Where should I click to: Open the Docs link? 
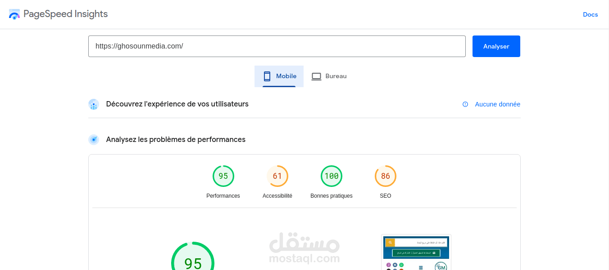click(590, 14)
